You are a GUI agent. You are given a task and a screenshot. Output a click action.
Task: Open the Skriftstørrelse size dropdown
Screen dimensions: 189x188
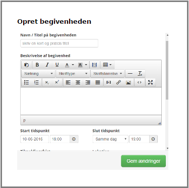107,74
